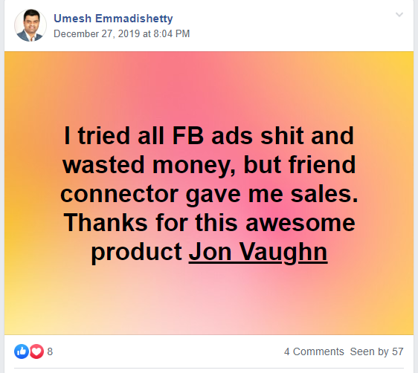This screenshot has height=373, width=418.
Task: Open the December 27, 2019 timestamp permalink
Action: coord(121,34)
